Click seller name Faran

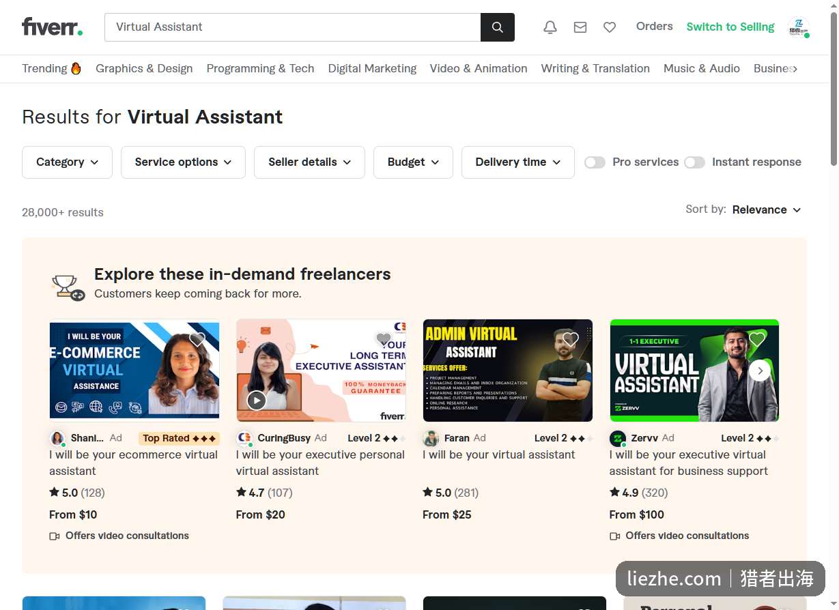[x=457, y=438]
